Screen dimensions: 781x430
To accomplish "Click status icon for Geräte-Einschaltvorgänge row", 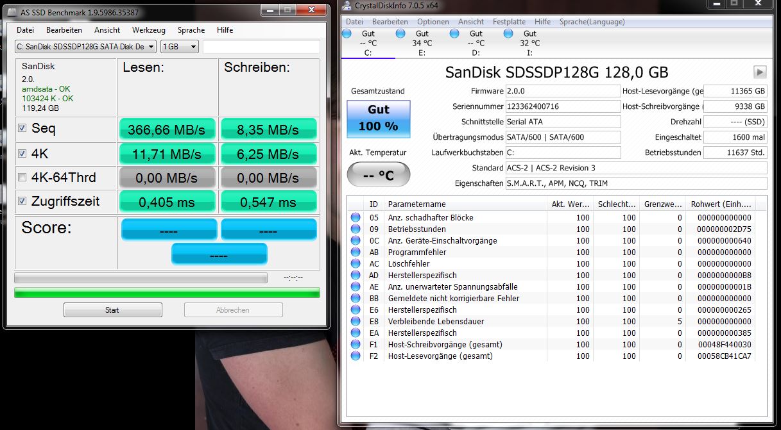I will pyautogui.click(x=356, y=240).
